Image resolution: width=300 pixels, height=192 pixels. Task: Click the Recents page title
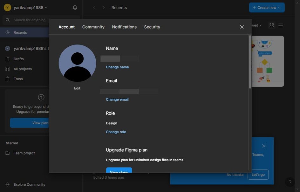point(119,8)
